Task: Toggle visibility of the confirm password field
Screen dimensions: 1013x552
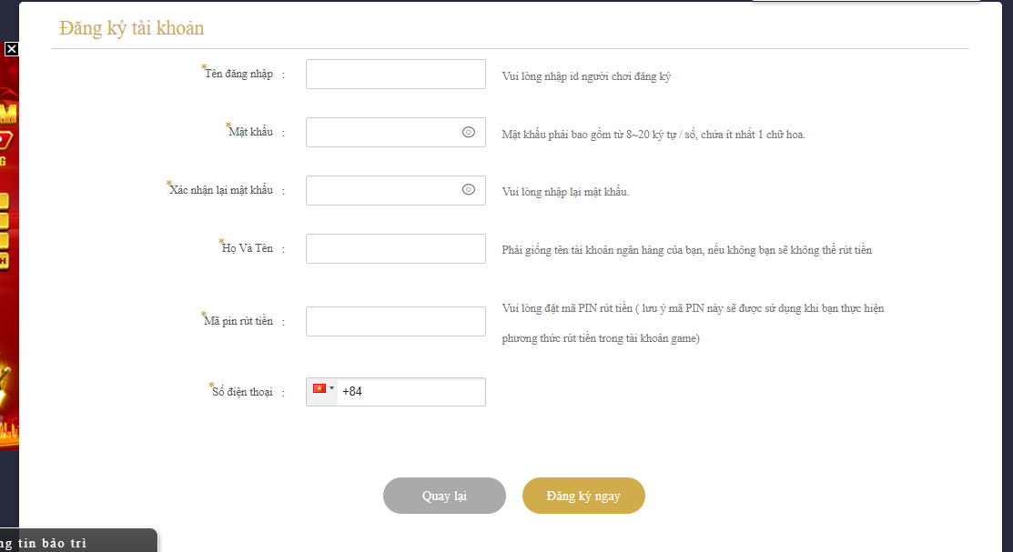Action: point(469,190)
